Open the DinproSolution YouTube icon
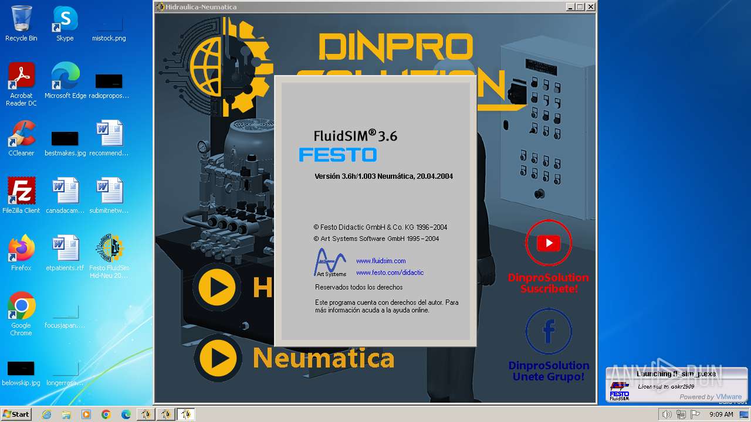751x422 pixels. (549, 243)
